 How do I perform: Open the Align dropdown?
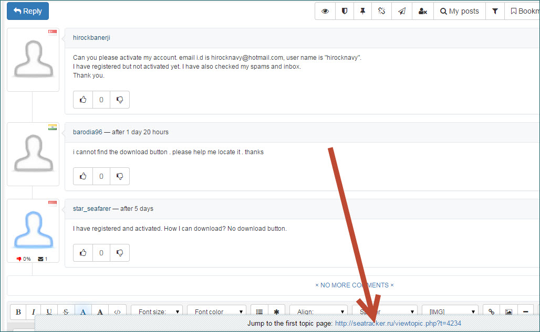318,312
